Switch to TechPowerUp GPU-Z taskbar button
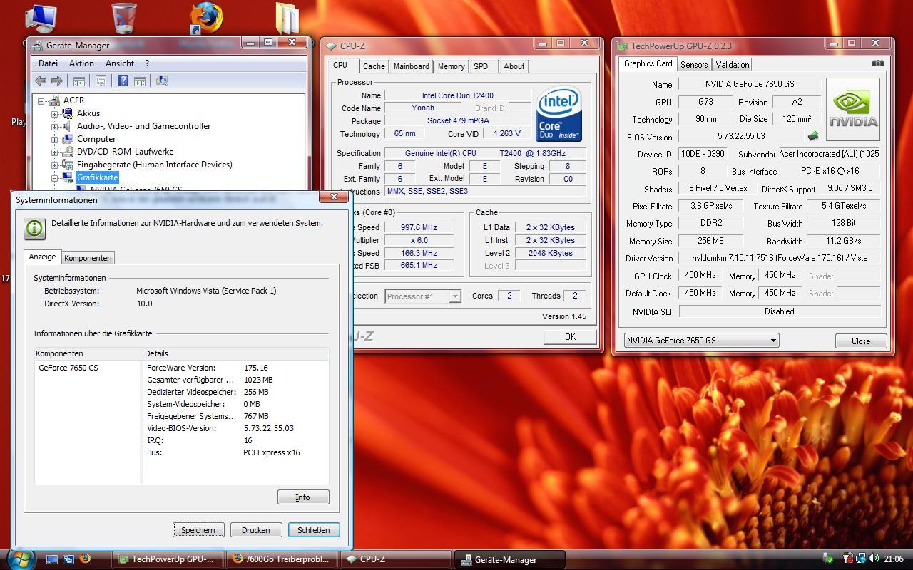 168,559
